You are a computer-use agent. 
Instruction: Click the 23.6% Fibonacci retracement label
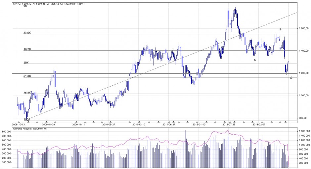coord(27,33)
